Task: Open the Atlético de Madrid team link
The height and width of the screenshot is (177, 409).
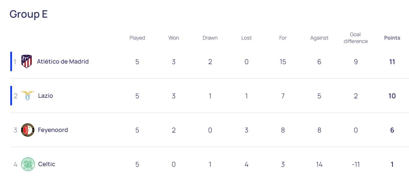Action: pos(63,62)
